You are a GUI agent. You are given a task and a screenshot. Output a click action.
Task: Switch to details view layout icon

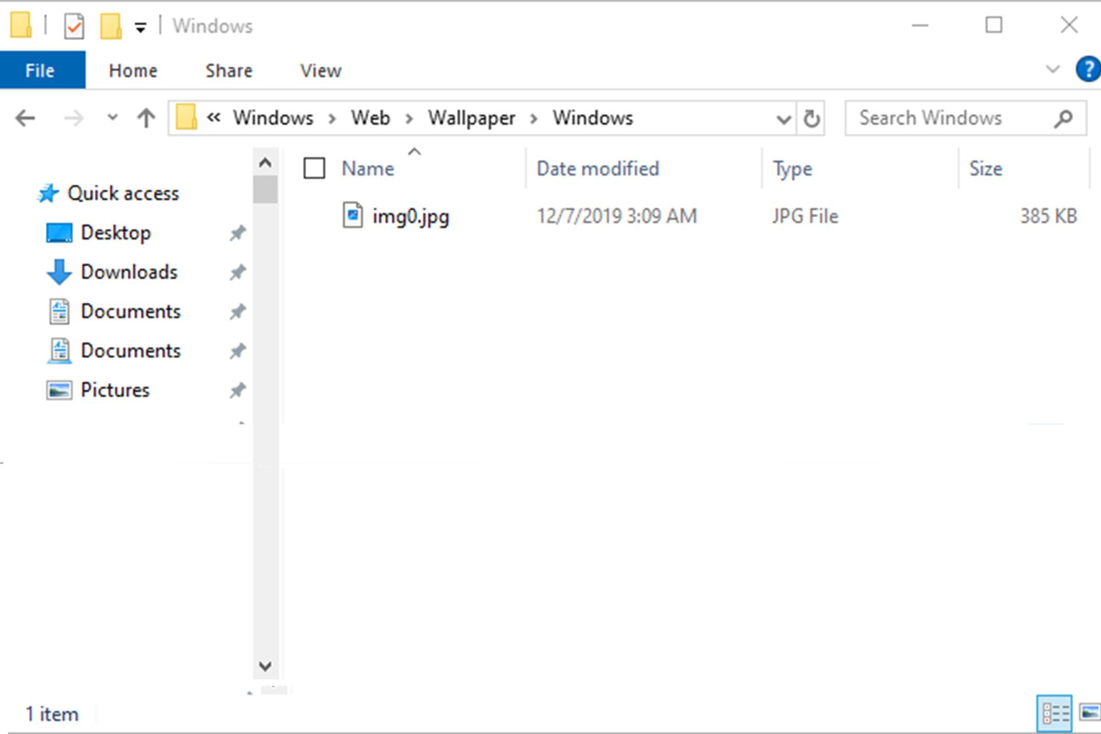(x=1055, y=713)
